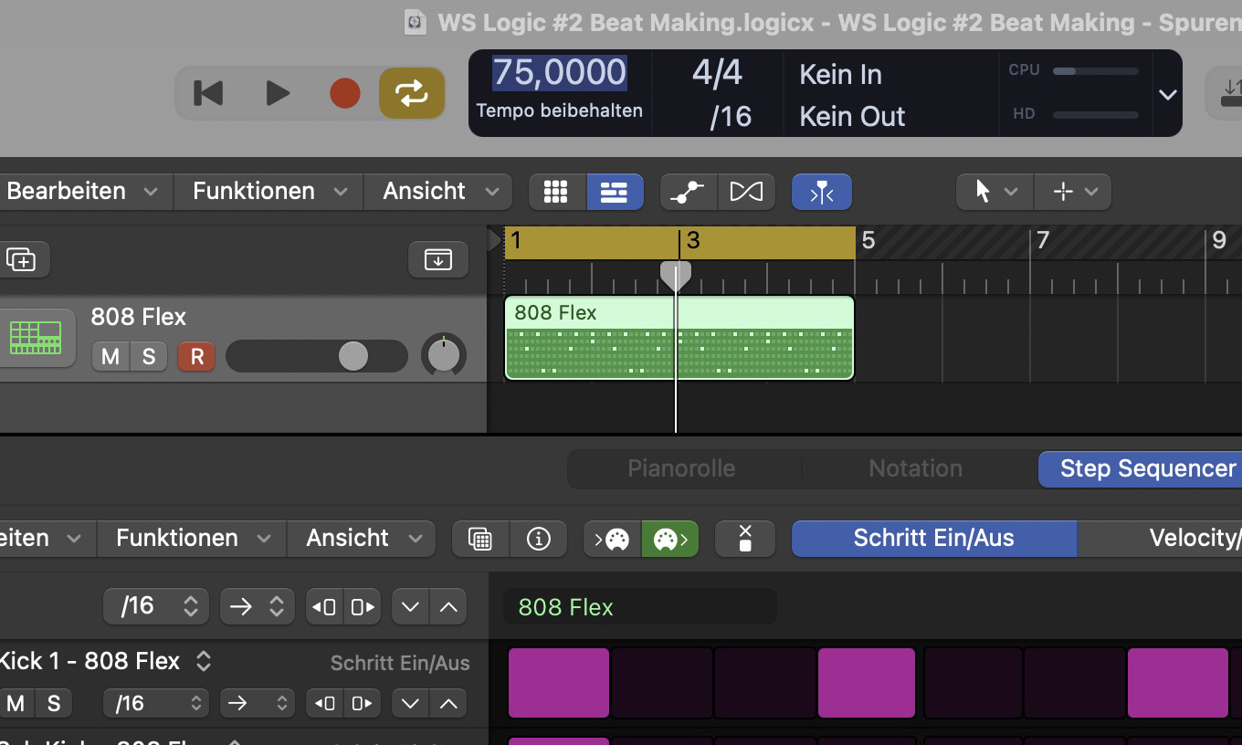Enable the second Kick 1 step
The width and height of the screenshot is (1242, 745).
click(x=662, y=683)
